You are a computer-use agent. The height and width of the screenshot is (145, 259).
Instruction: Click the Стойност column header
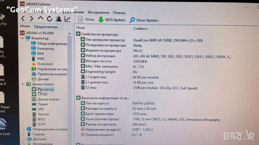(141, 28)
